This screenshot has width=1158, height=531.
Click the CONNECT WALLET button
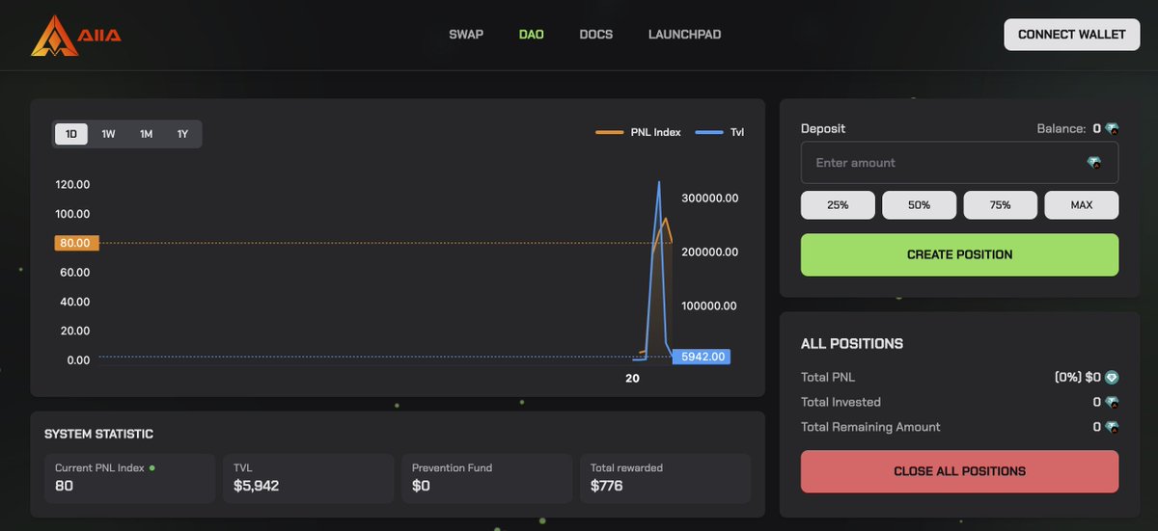tap(1071, 35)
